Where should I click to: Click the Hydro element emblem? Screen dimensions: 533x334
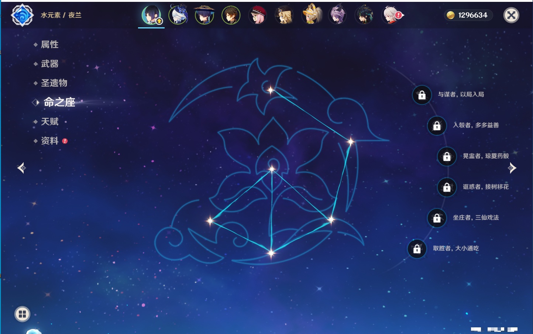click(x=22, y=15)
